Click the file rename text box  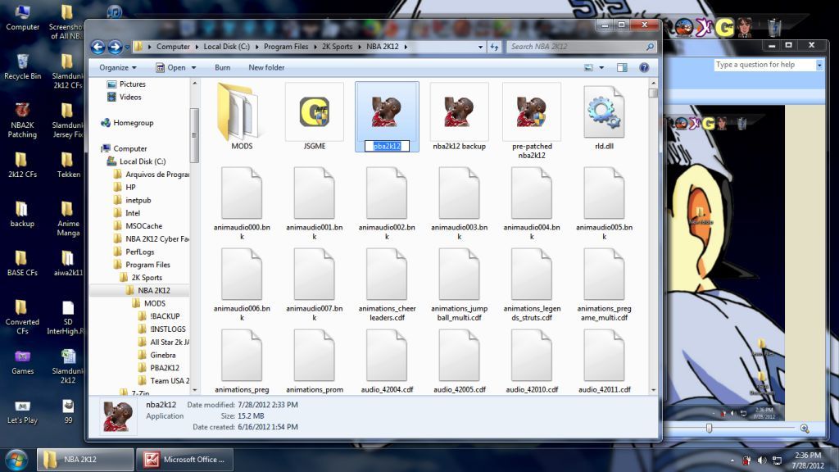[x=387, y=146]
